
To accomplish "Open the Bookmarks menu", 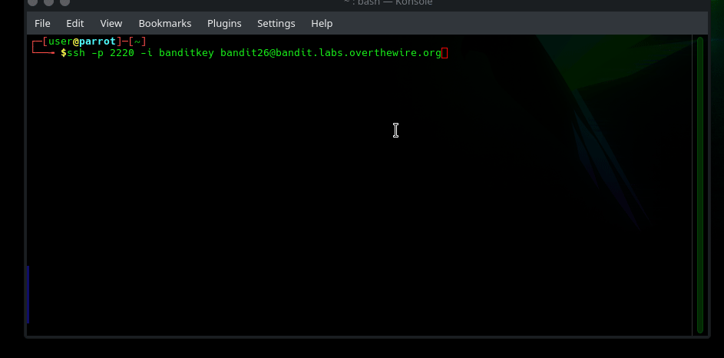I will 165,23.
